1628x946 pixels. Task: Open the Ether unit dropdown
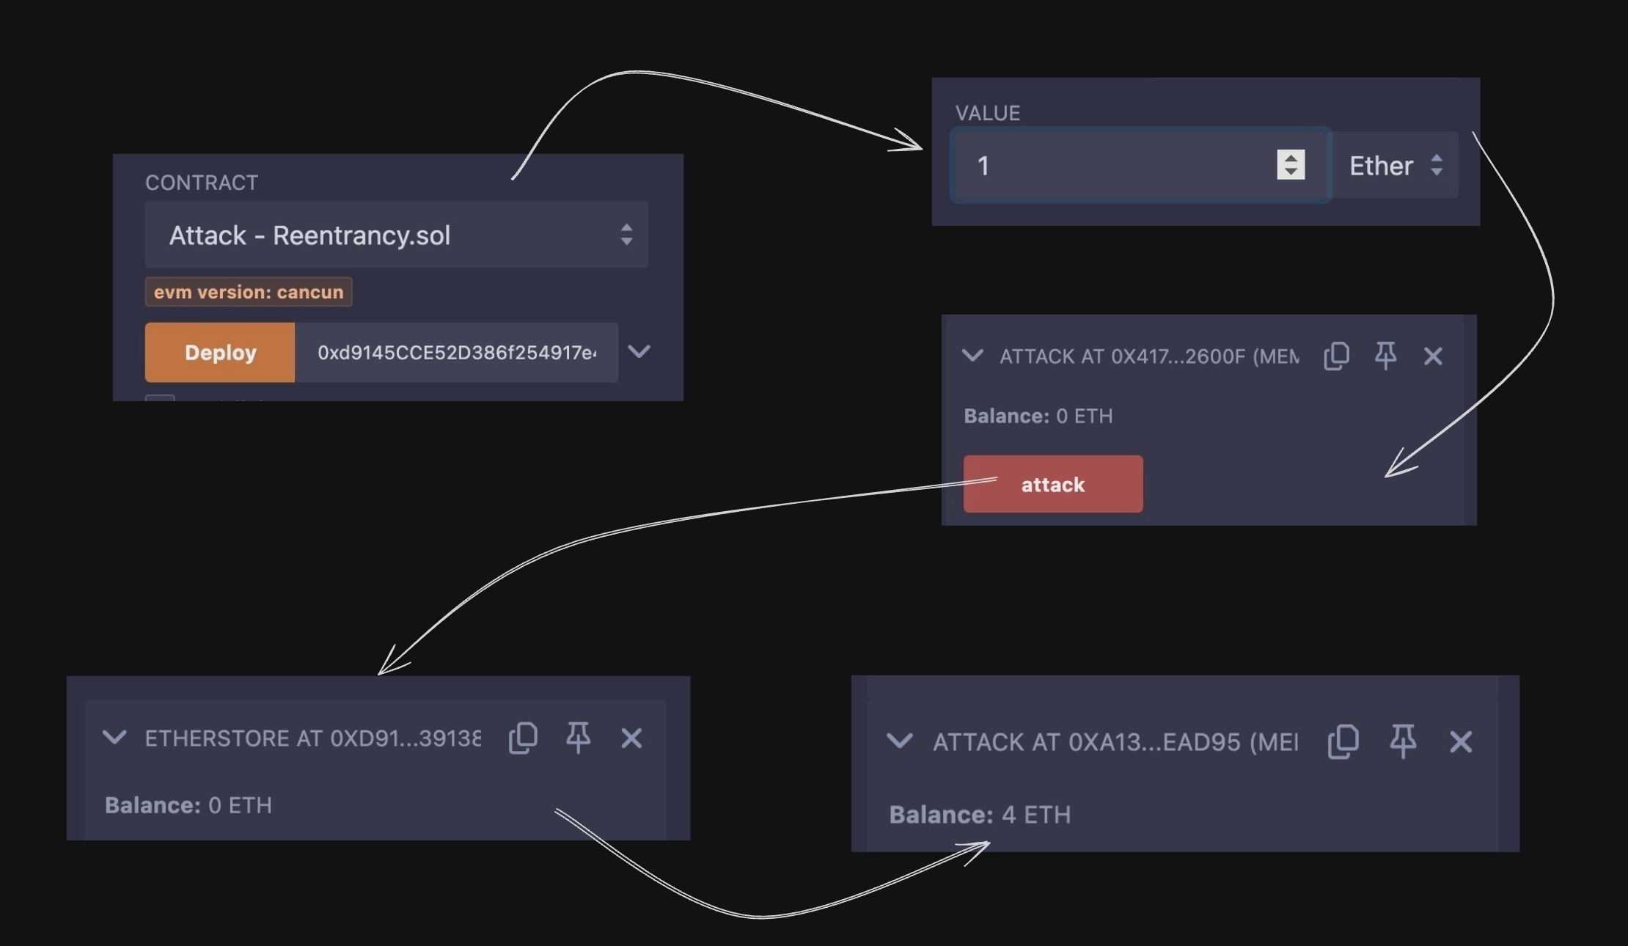coord(1395,165)
